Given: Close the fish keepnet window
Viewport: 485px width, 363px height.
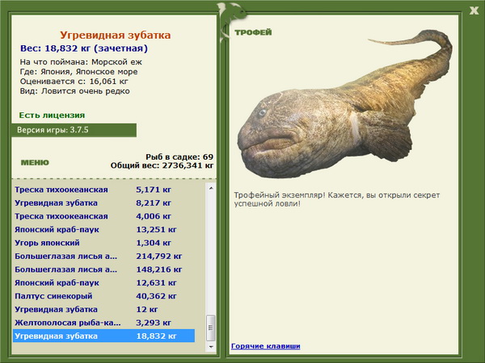Looking at the screenshot, I should tap(474, 10).
